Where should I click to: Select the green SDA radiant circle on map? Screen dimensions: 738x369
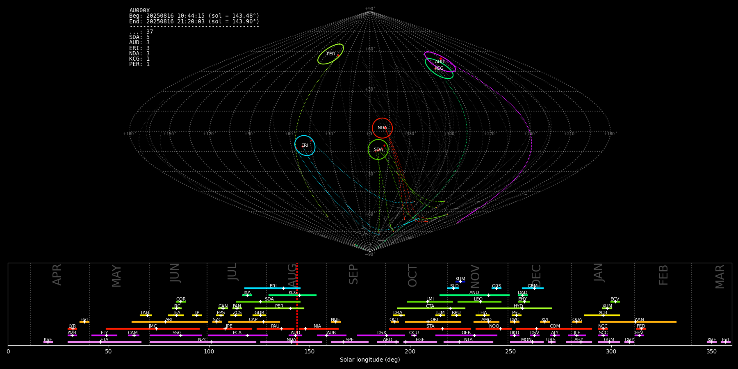[378, 150]
